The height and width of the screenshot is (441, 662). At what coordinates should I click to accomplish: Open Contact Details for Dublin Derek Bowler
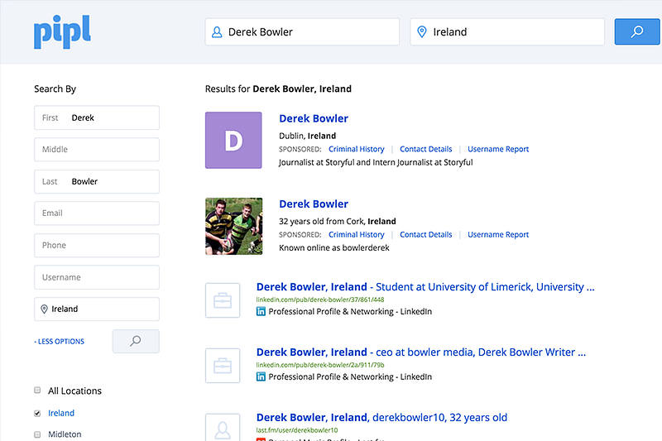425,149
